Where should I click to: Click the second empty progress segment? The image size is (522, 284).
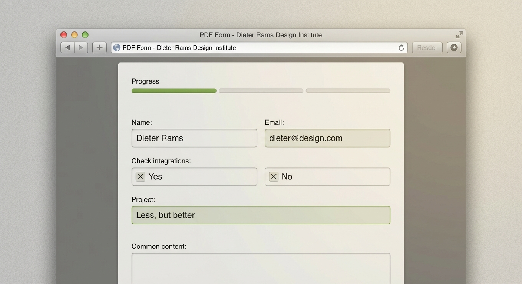point(261,91)
